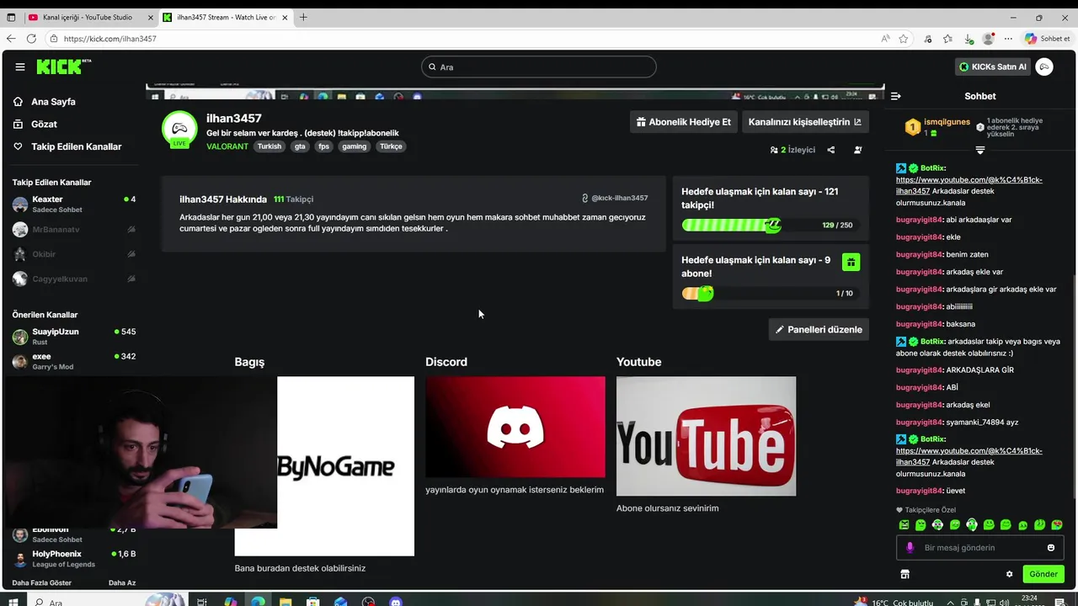This screenshot has height=606, width=1078.
Task: Open the user profile avatar menu
Action: click(1044, 66)
